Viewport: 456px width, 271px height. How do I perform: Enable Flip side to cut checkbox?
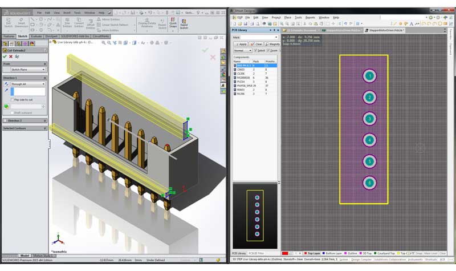click(12, 99)
